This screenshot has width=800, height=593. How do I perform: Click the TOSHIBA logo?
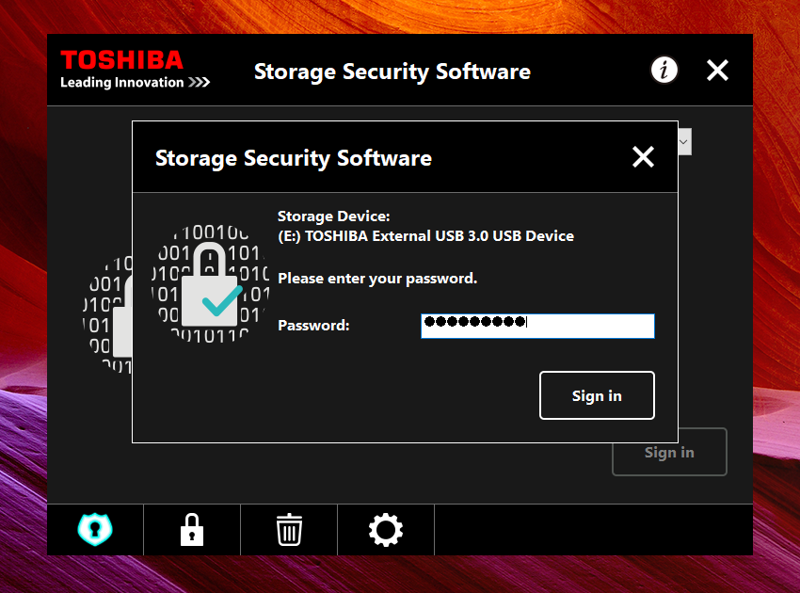click(121, 59)
